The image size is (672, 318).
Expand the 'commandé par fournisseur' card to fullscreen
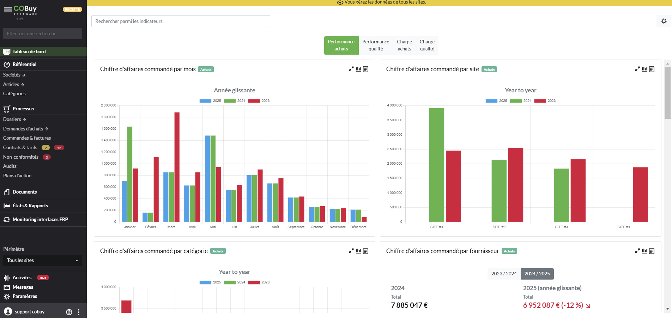click(637, 251)
